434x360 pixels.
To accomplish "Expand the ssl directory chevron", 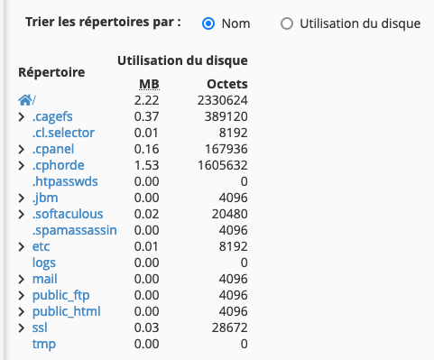I will (22, 328).
